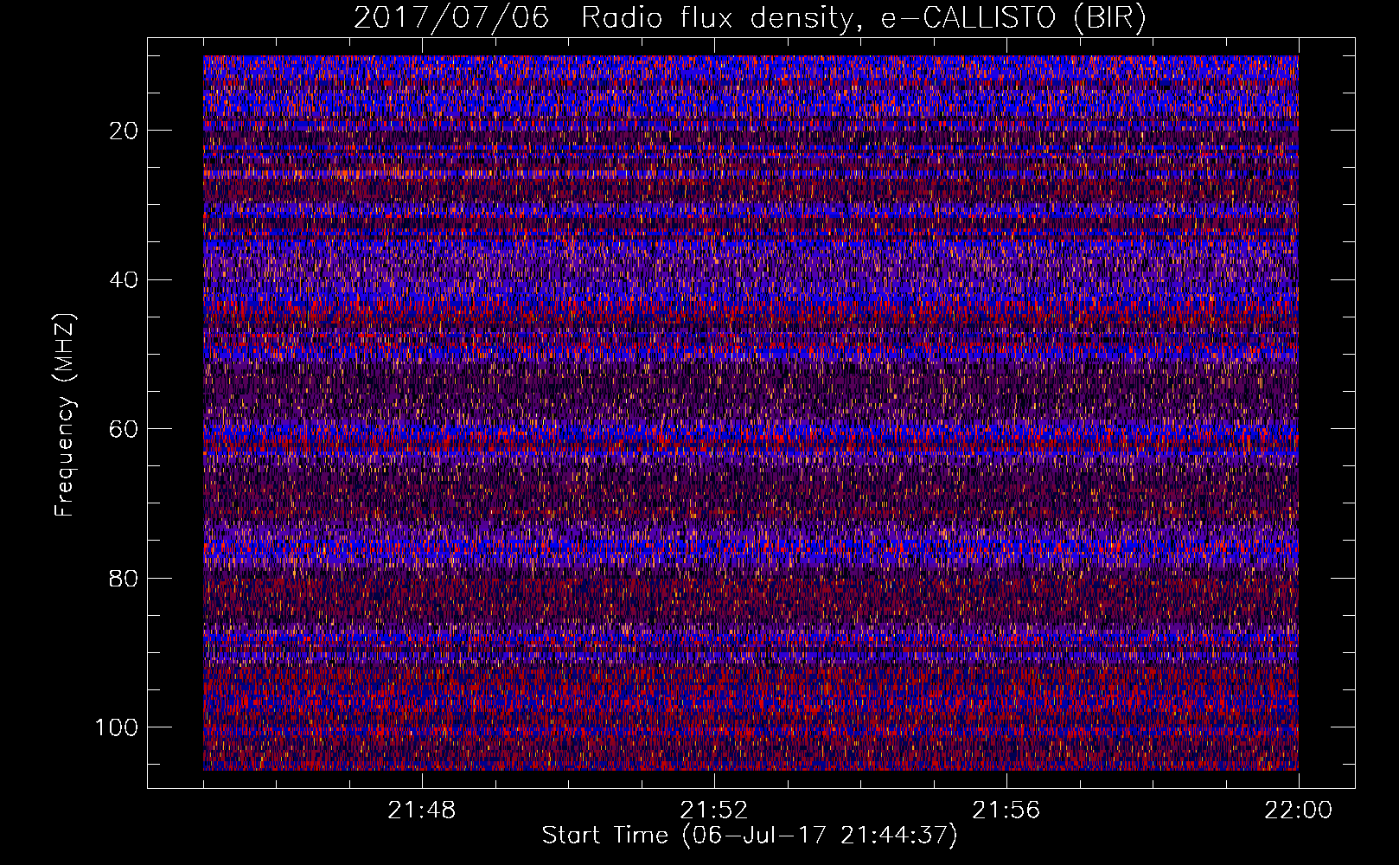Click the 'Start Time (06-Jul-17 21:44:37)' label
1399x865 pixels.
(x=750, y=836)
